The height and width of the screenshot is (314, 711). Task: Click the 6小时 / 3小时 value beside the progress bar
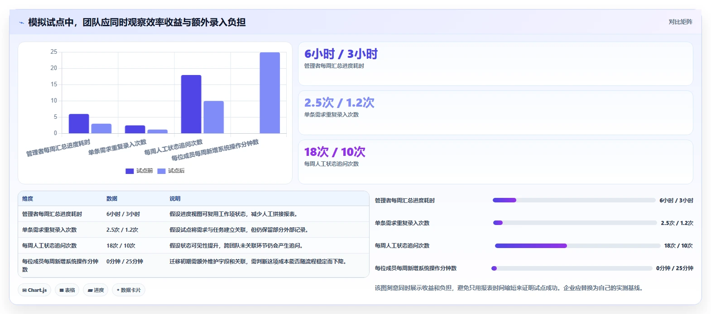point(676,201)
